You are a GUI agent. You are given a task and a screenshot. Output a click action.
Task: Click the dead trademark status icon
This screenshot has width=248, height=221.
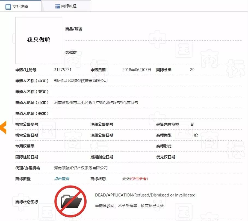tap(70, 201)
